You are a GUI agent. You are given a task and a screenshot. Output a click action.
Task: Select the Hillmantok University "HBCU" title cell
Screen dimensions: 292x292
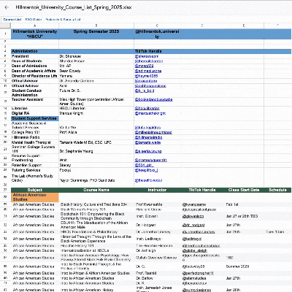(x=35, y=34)
